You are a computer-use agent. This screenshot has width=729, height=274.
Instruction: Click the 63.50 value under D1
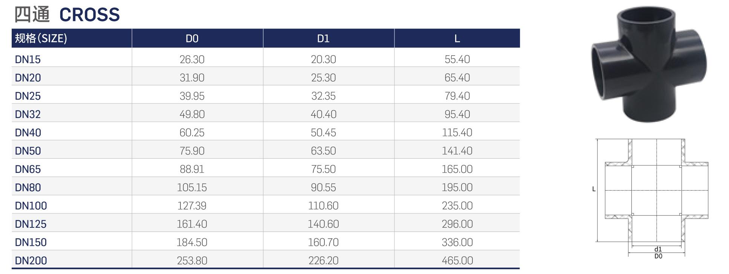323,151
